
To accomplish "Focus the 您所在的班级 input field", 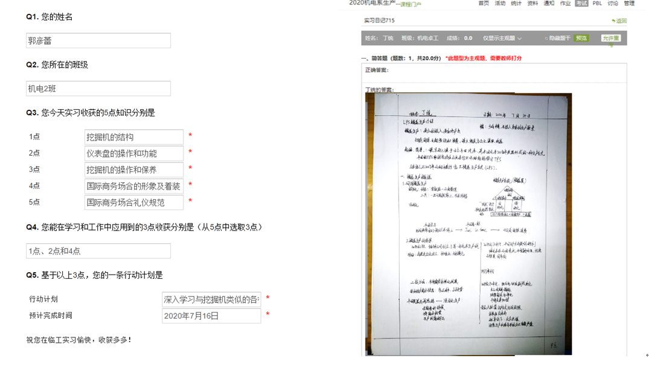I will [x=98, y=89].
